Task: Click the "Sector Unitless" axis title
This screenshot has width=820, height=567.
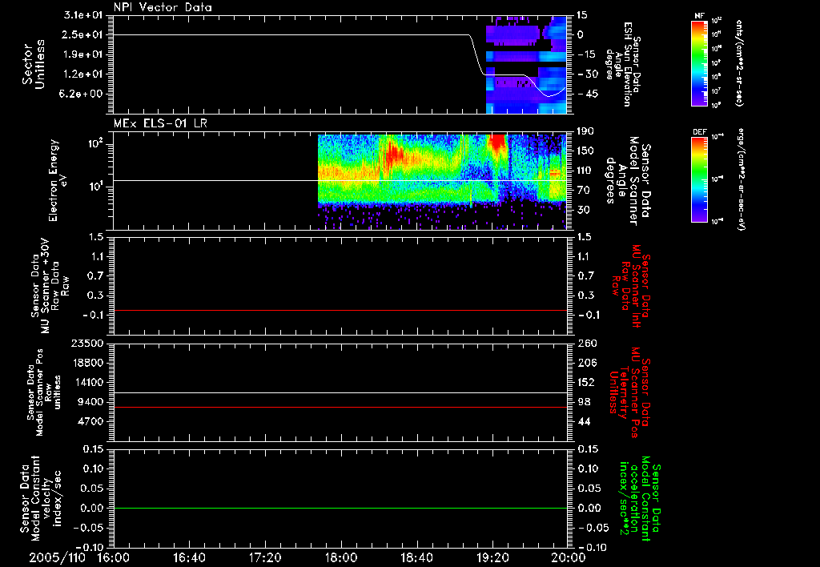Action: [x=34, y=64]
